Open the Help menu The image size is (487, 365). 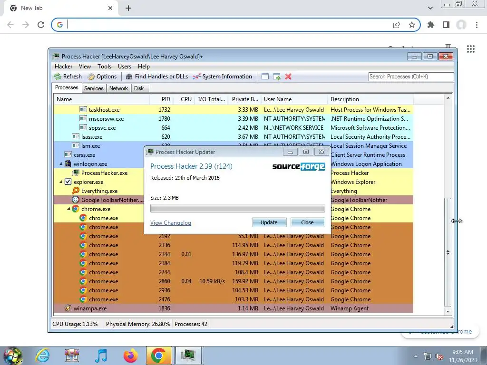pos(144,67)
